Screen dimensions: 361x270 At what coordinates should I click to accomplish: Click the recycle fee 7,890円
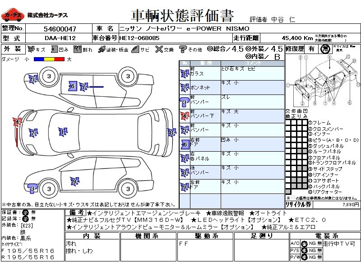(351, 205)
